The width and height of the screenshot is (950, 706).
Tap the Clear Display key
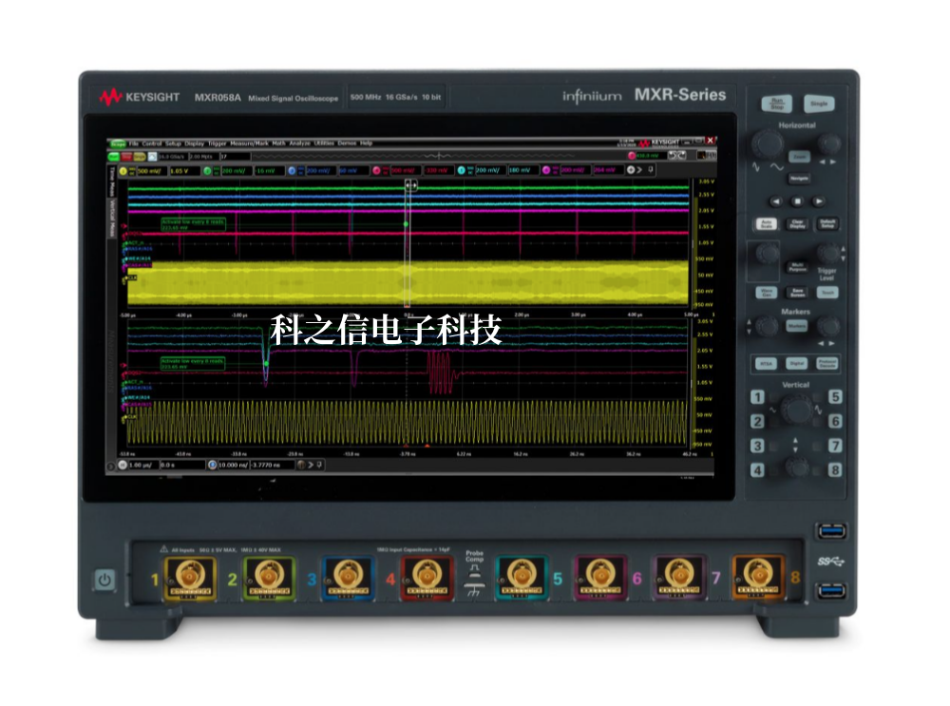pos(797,223)
